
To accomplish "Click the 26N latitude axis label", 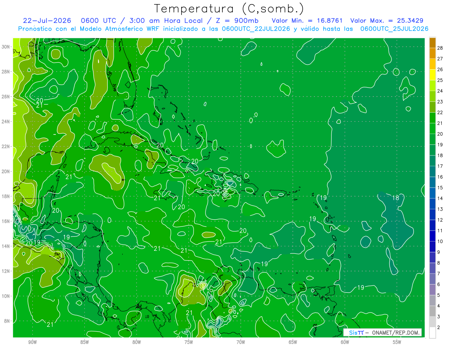I will coord(6,97).
